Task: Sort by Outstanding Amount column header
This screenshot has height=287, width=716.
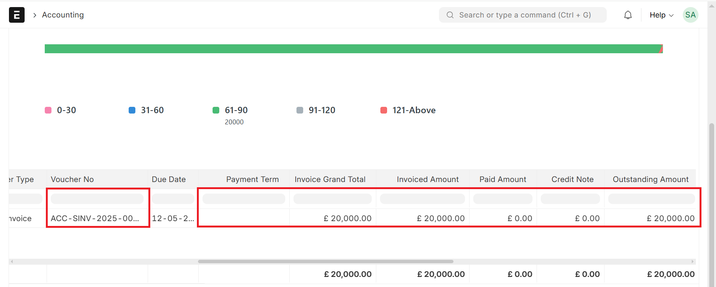Action: click(650, 179)
